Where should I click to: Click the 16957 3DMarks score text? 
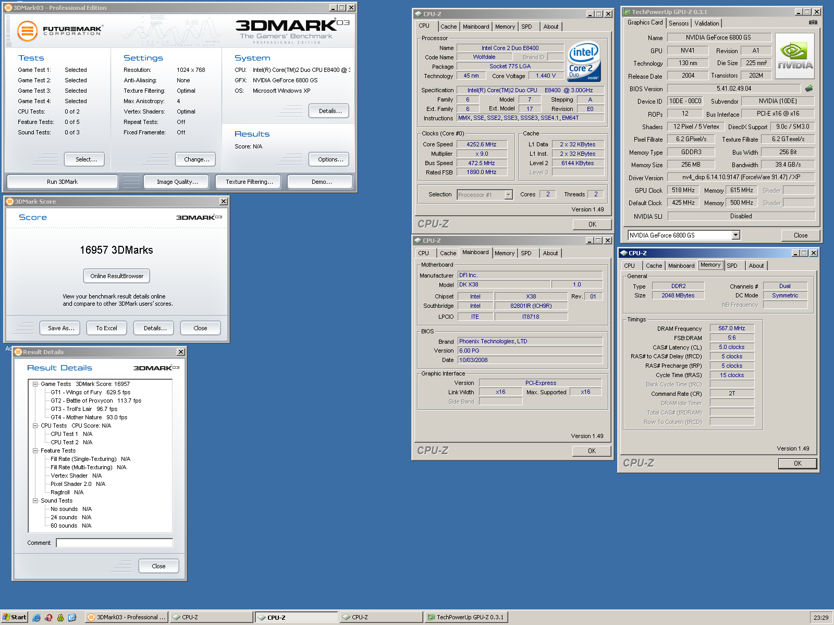116,250
